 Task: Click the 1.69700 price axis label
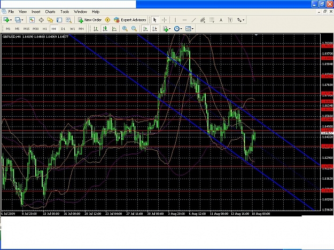(x=327, y=53)
